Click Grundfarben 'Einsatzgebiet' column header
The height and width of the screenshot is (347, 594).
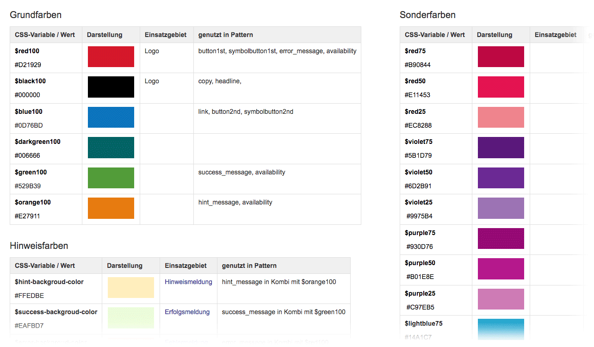tap(166, 35)
